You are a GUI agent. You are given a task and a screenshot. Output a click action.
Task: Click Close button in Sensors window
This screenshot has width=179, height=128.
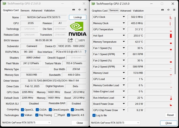(x=169, y=123)
